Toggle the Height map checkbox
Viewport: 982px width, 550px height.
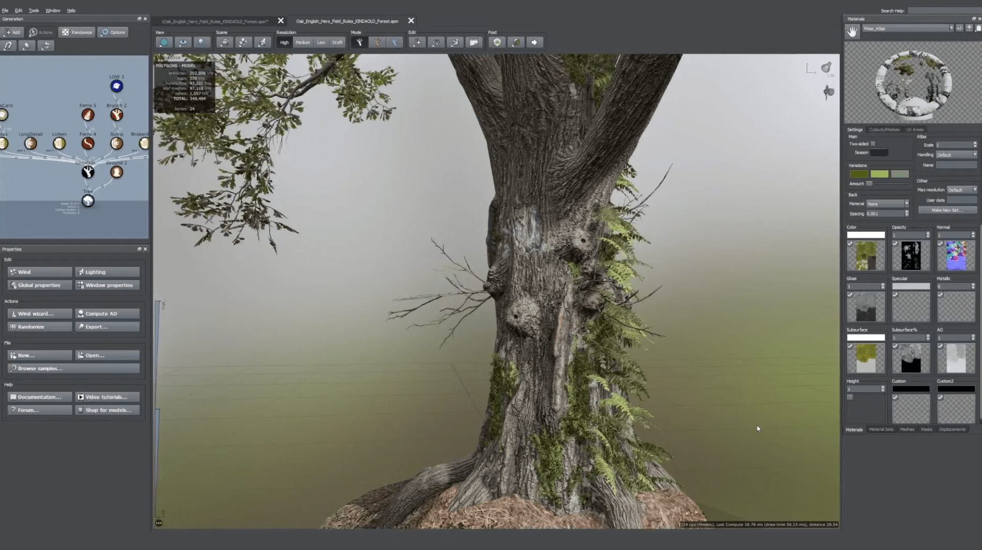click(850, 397)
